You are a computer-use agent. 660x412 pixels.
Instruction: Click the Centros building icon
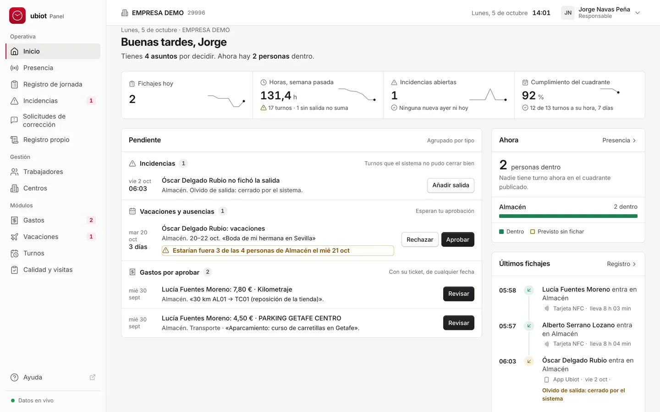(x=14, y=188)
